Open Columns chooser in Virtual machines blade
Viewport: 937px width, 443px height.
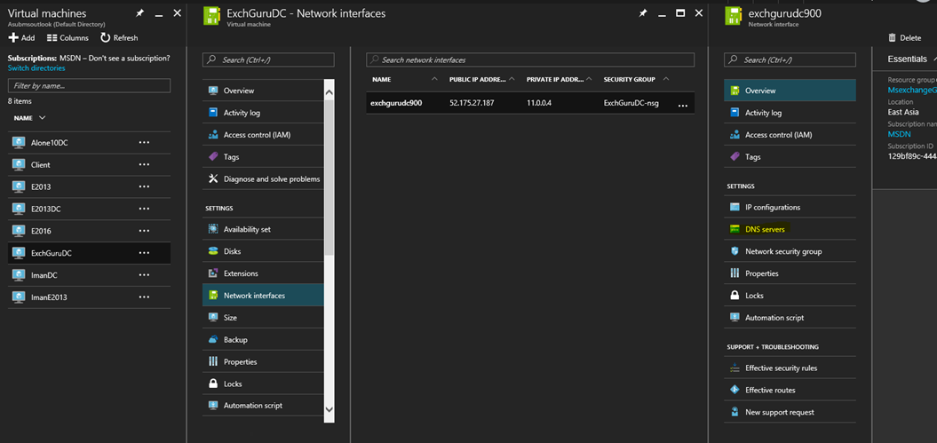pos(67,37)
